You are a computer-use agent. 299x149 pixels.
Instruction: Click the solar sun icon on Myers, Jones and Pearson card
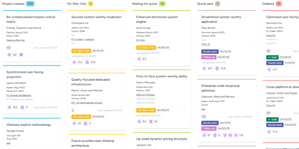click(x=74, y=123)
